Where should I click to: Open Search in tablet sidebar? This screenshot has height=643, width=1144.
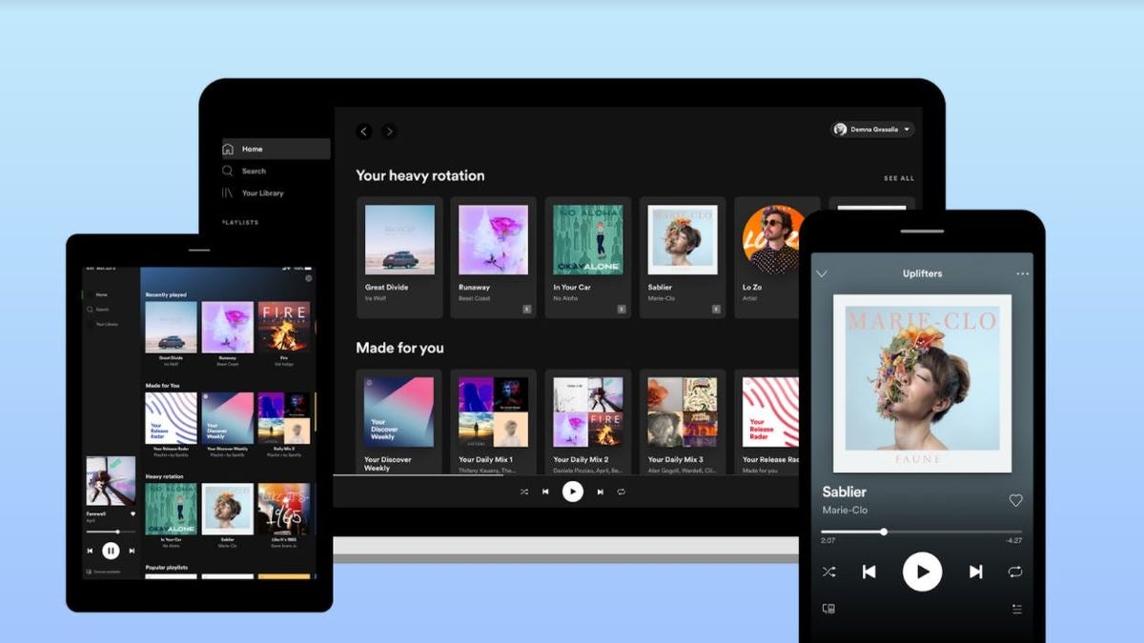point(97,310)
